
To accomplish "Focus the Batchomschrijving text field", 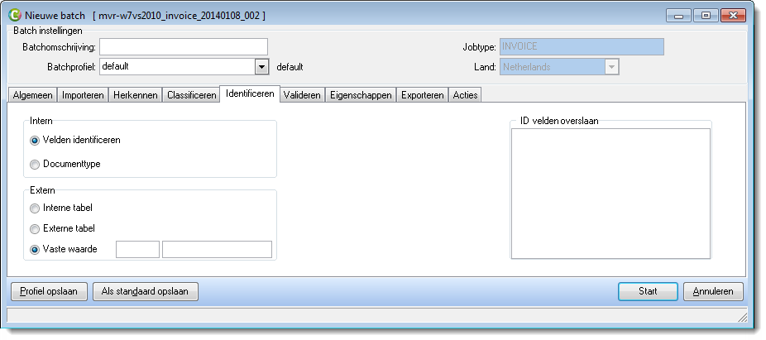I will [184, 47].
